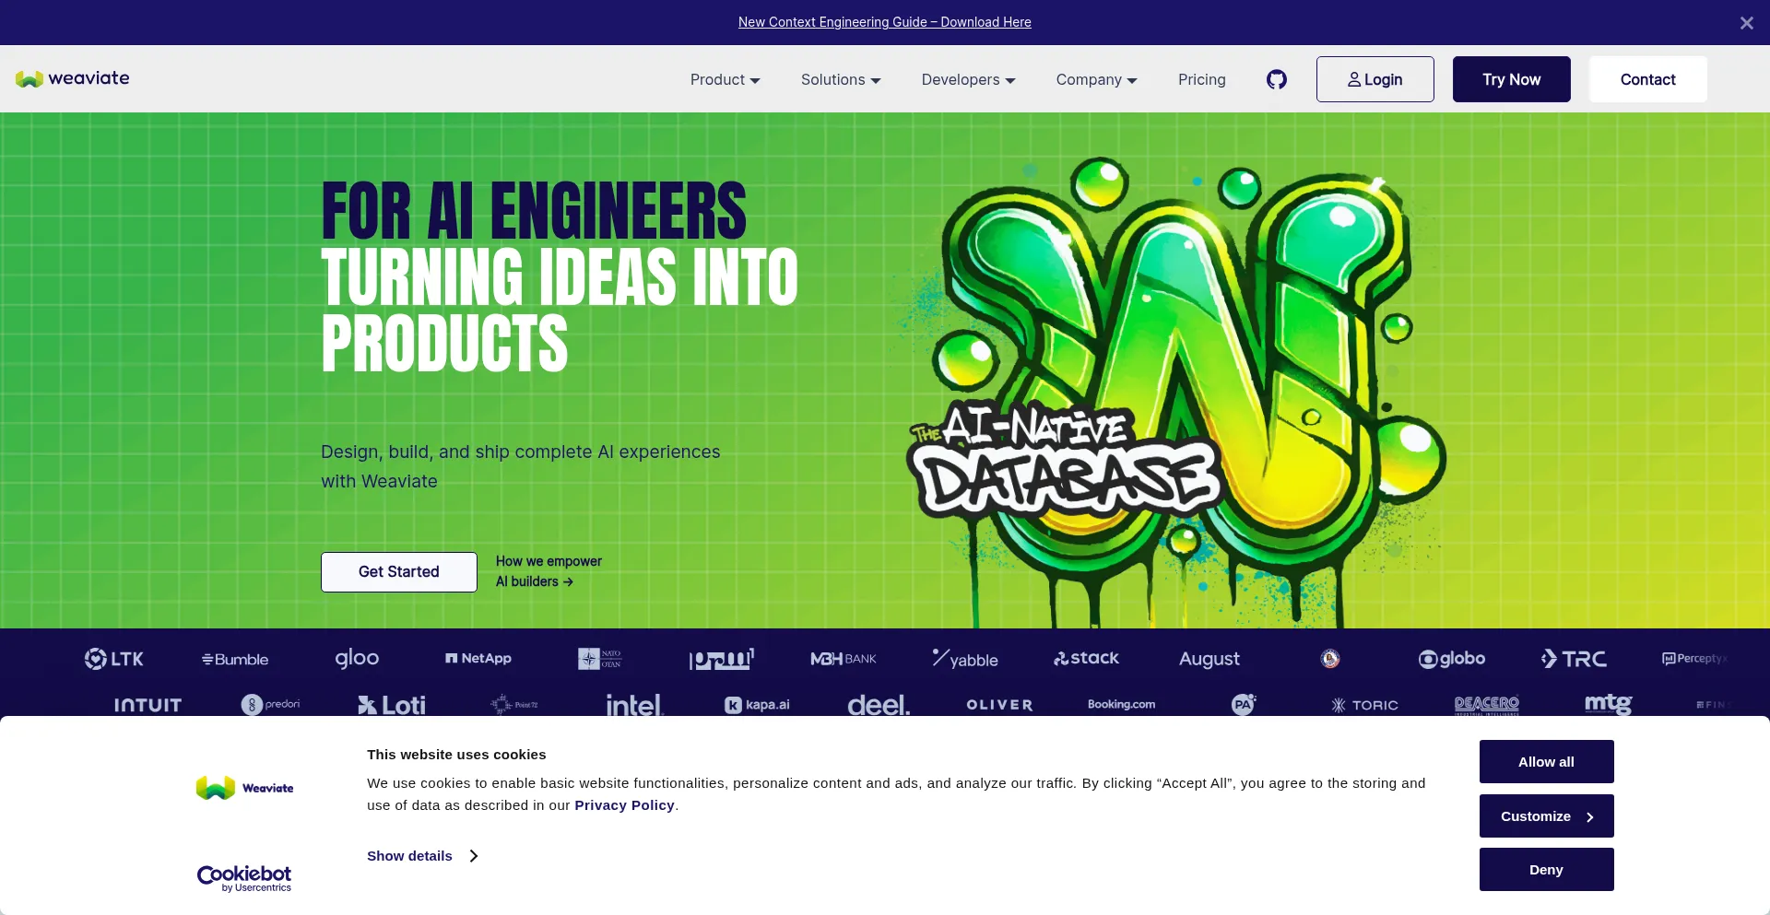Click the MBH Bank logo

point(843,659)
